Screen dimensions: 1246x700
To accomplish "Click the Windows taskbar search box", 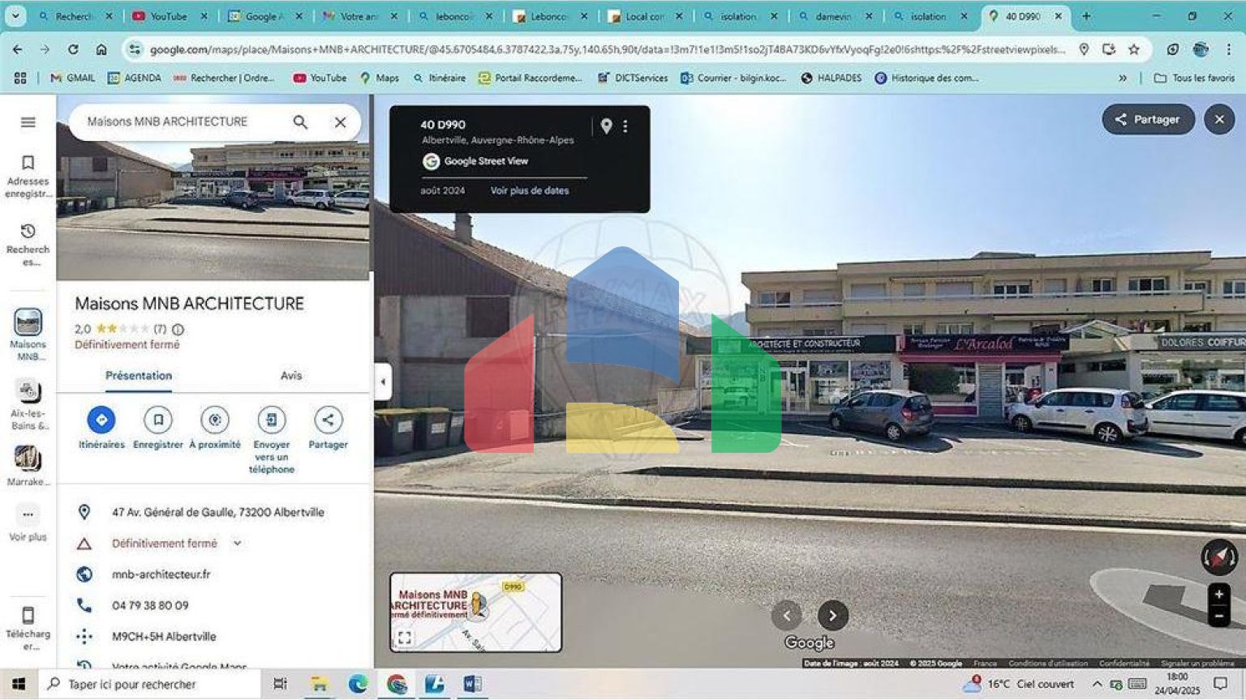I will click(x=150, y=685).
